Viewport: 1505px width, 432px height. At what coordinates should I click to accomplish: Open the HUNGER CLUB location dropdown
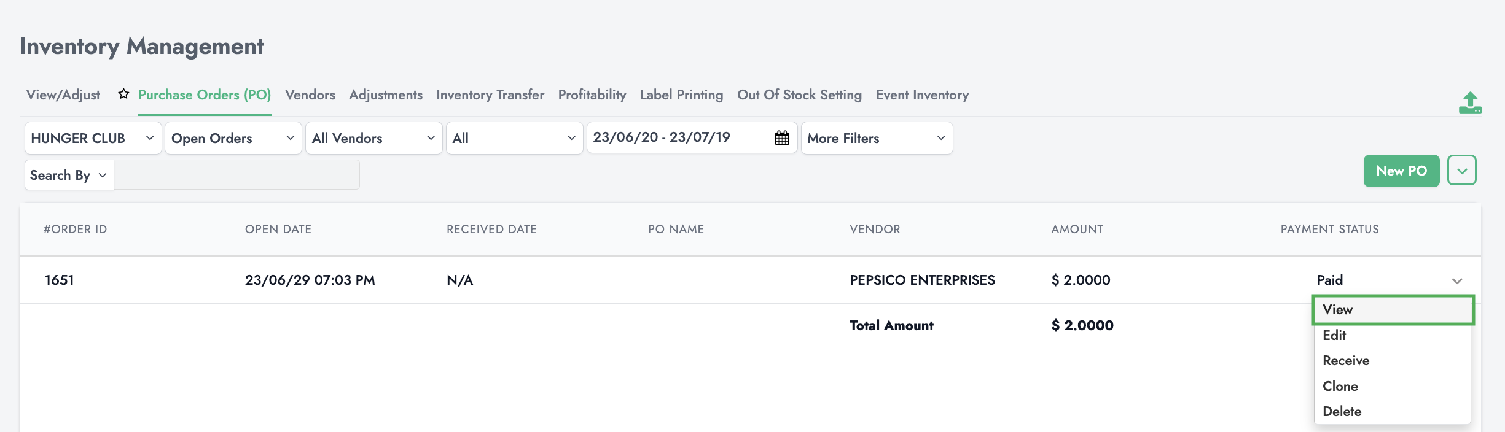pos(93,138)
